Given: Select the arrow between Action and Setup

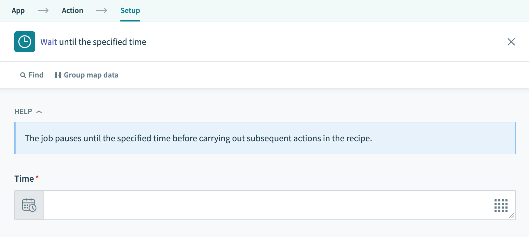Looking at the screenshot, I should point(102,10).
